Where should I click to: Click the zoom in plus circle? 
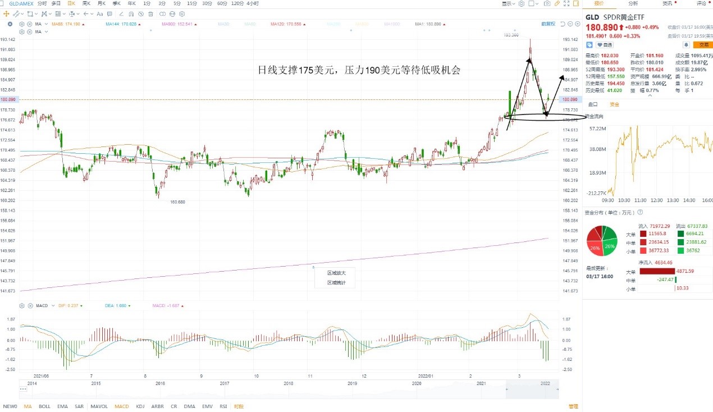tap(578, 24)
